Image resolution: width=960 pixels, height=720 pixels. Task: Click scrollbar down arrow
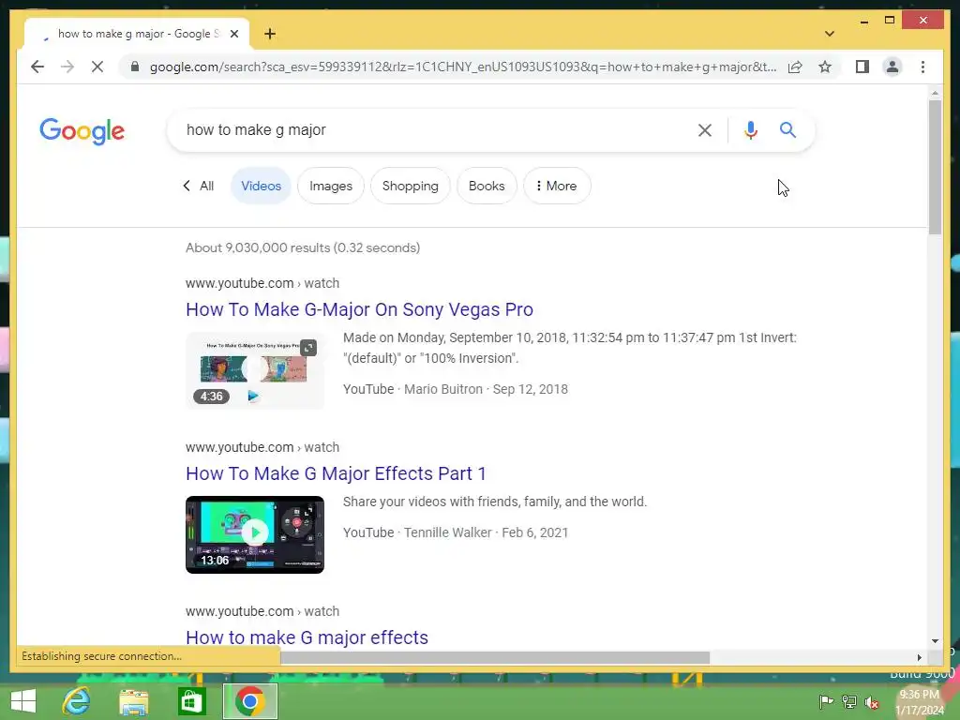pyautogui.click(x=935, y=641)
